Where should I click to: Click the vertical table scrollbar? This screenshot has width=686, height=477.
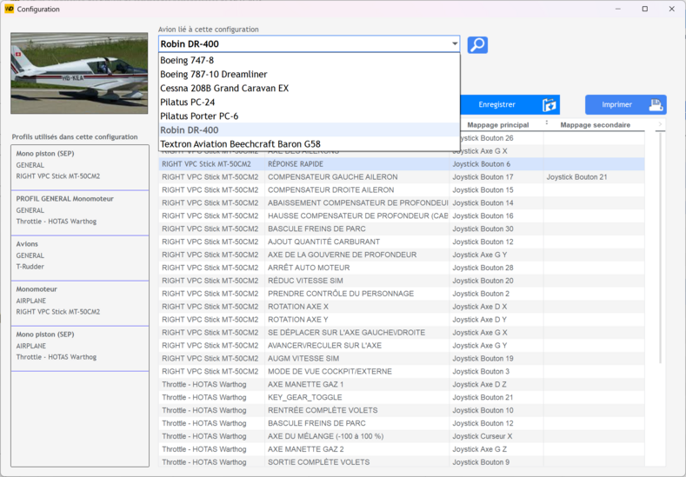pyautogui.click(x=660, y=248)
